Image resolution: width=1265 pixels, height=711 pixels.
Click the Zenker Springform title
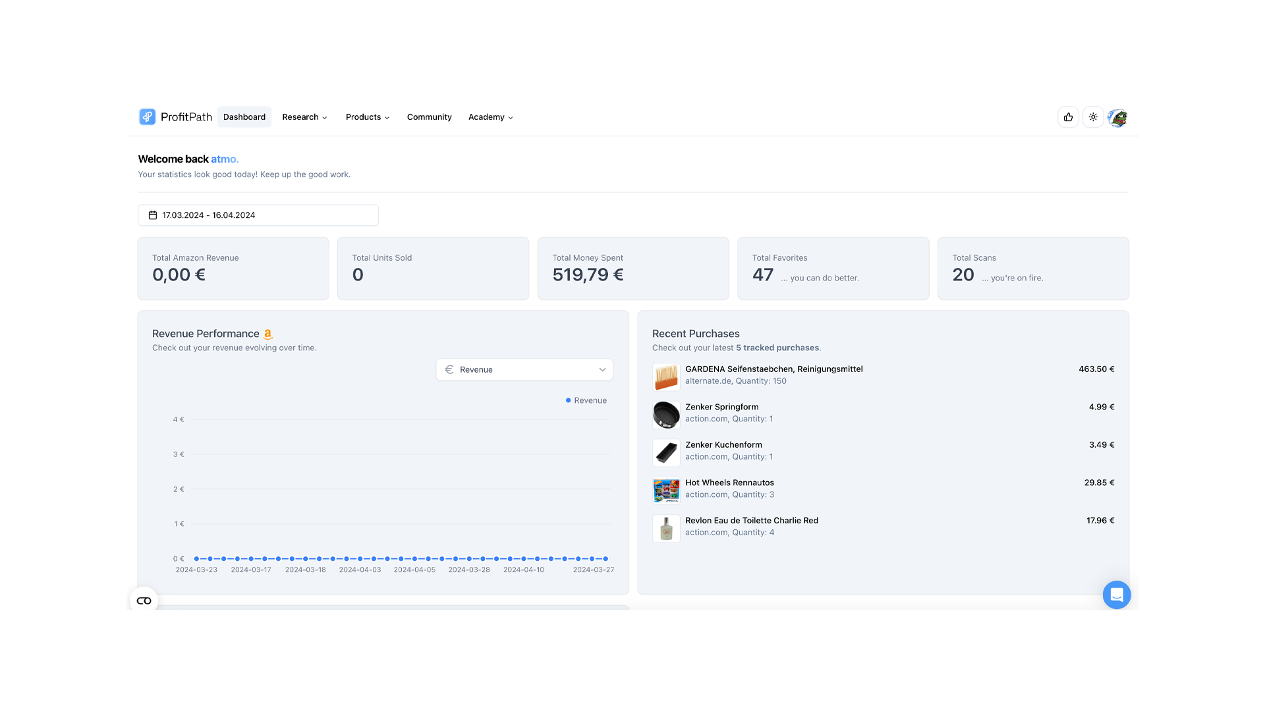(x=722, y=407)
